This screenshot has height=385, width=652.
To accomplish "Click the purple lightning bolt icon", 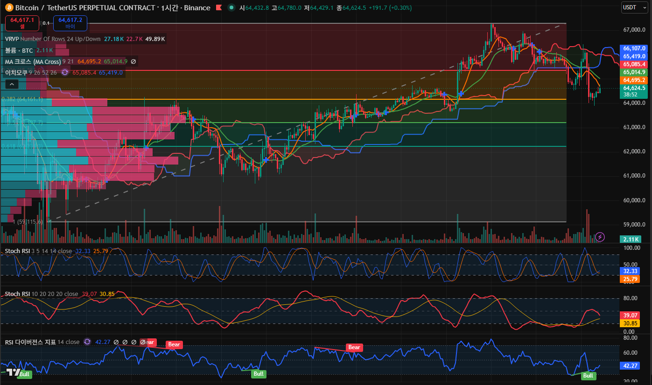I will [600, 237].
